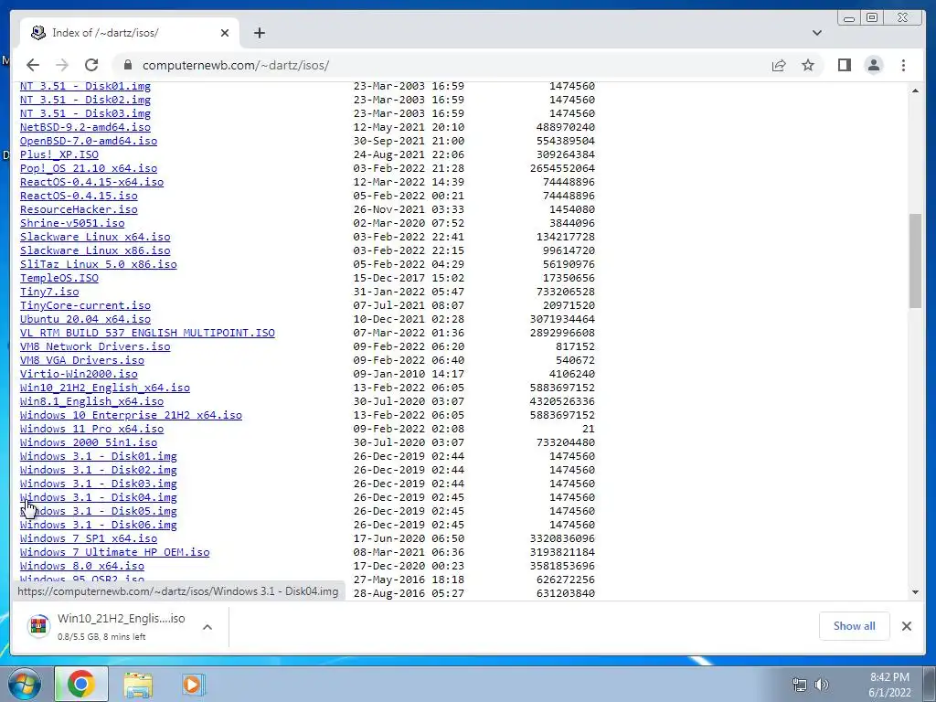Click the Plus!_XP.ISO link

click(59, 154)
